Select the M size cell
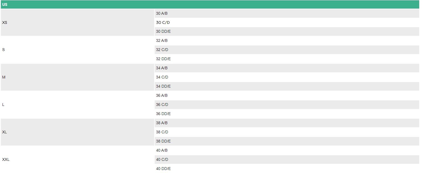The image size is (422, 173). (x=77, y=77)
